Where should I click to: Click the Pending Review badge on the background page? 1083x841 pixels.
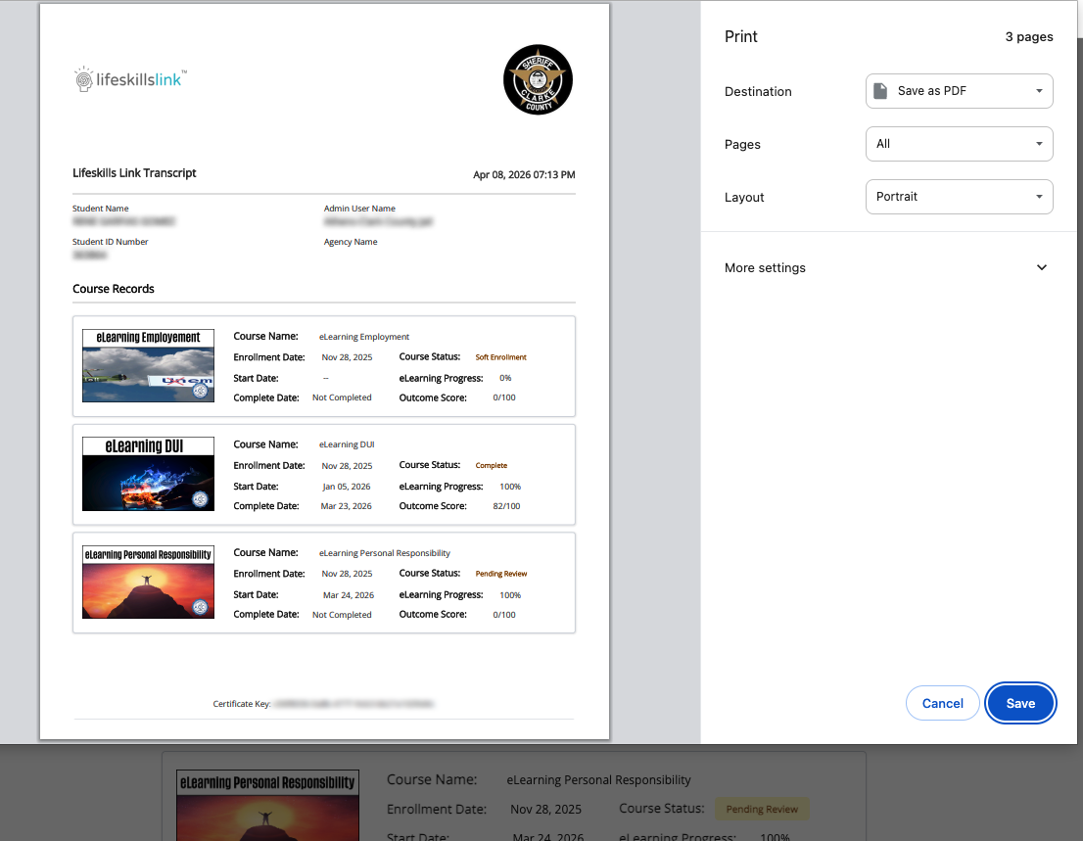pos(761,810)
